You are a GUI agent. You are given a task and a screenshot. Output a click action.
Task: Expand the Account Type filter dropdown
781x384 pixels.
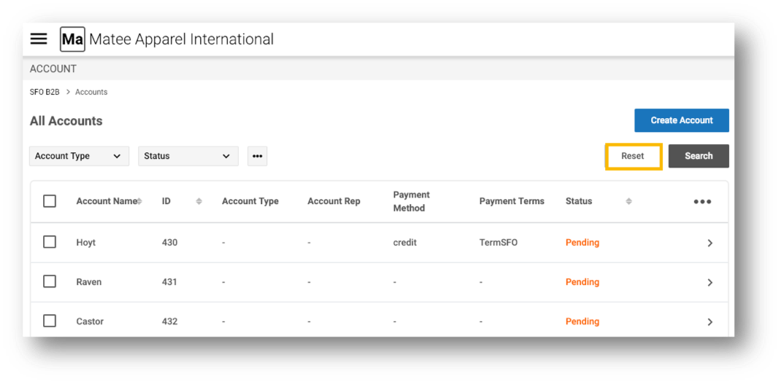pyautogui.click(x=80, y=156)
